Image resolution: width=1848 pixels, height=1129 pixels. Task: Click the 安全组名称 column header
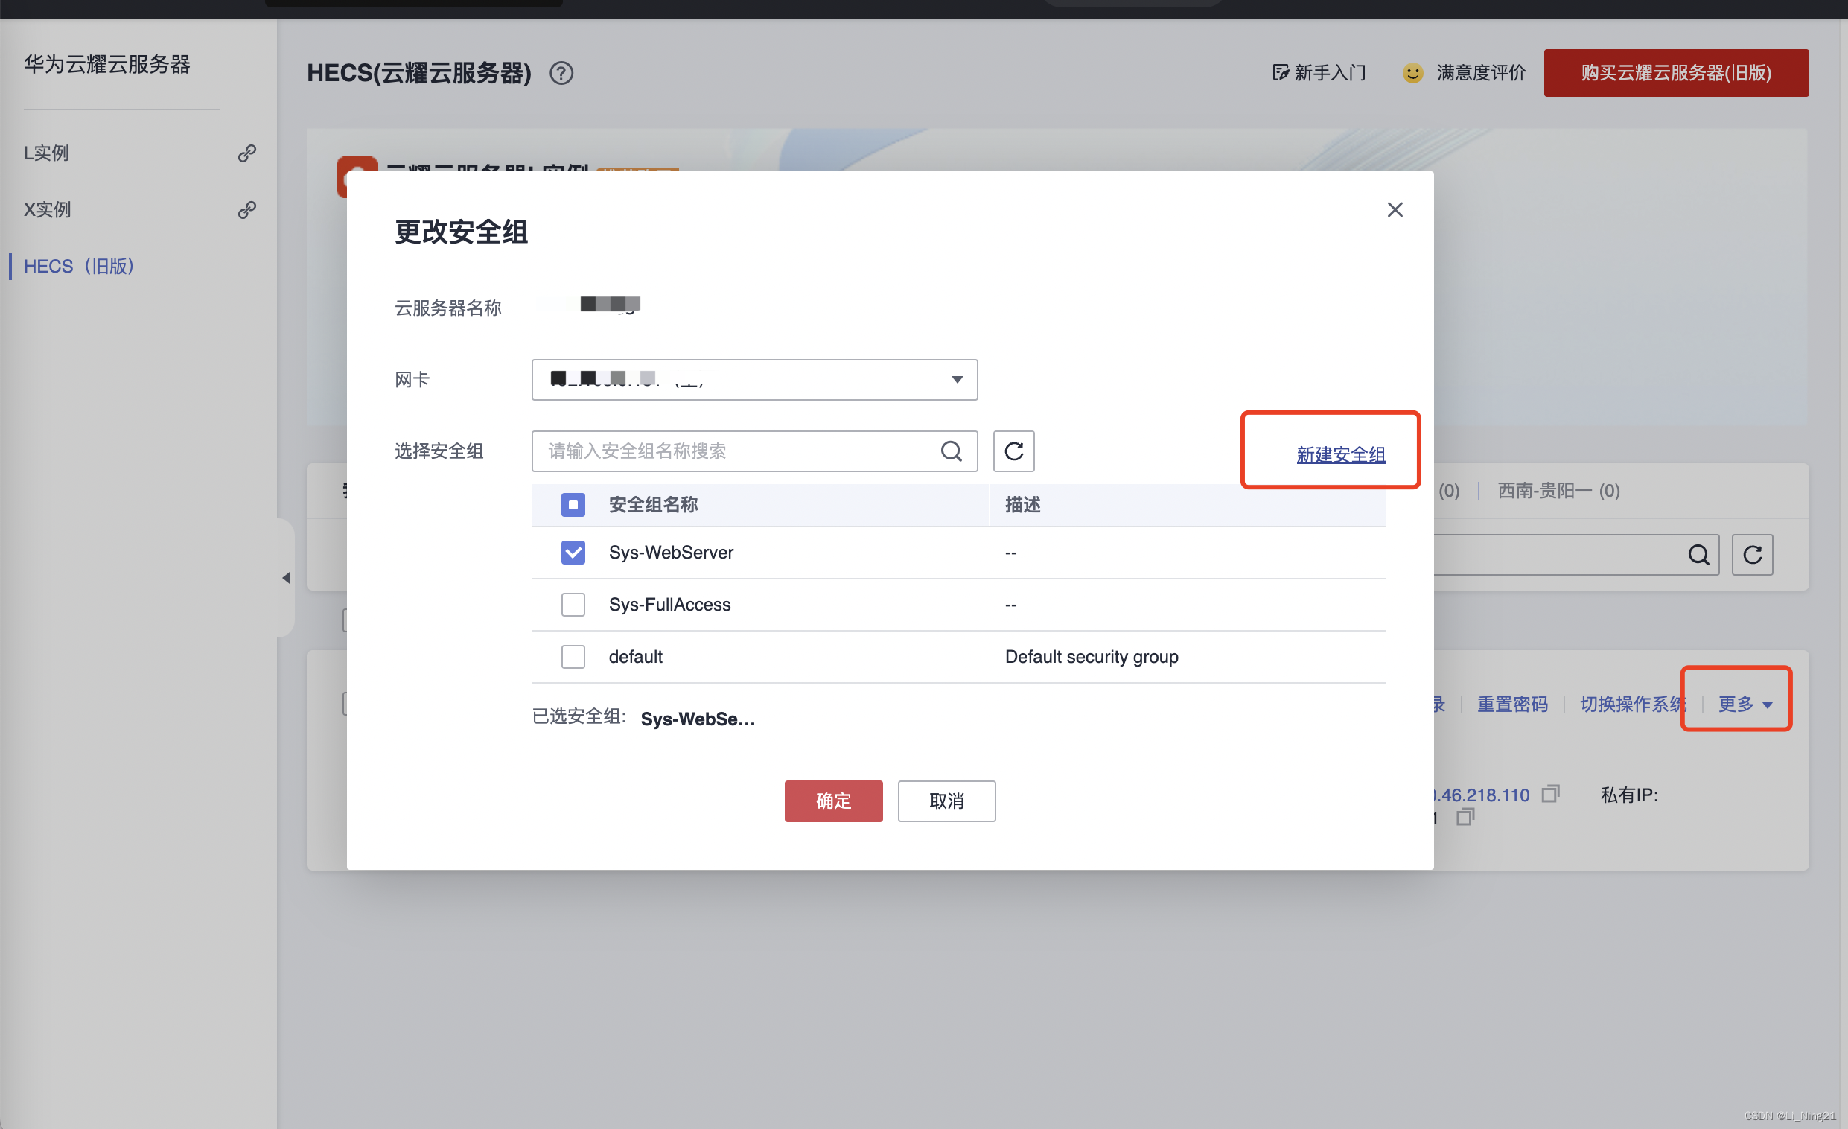[x=652, y=505]
